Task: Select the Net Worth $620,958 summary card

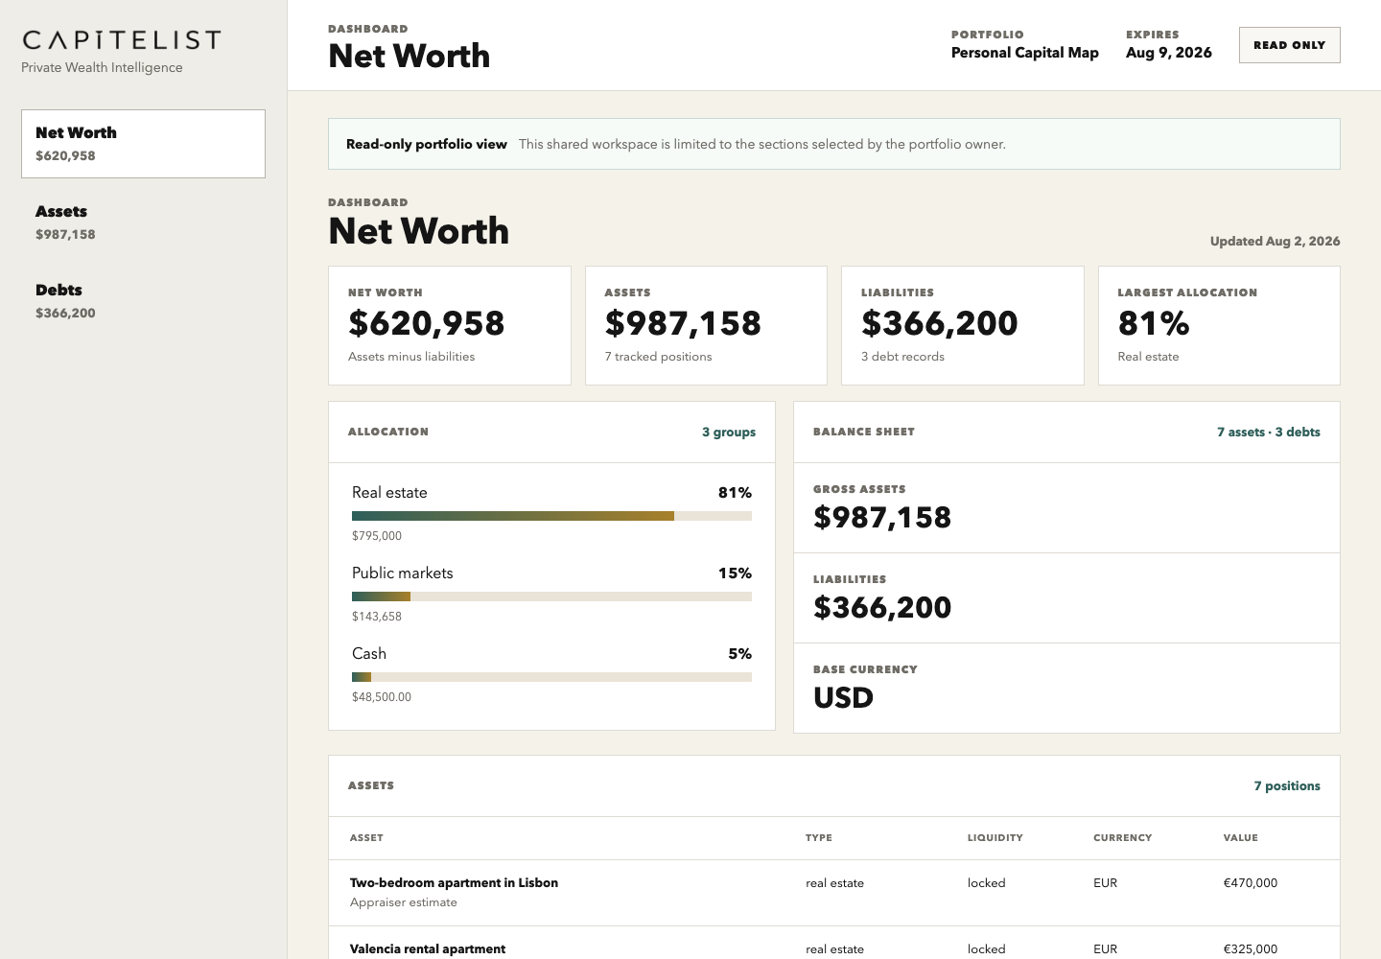Action: click(450, 326)
